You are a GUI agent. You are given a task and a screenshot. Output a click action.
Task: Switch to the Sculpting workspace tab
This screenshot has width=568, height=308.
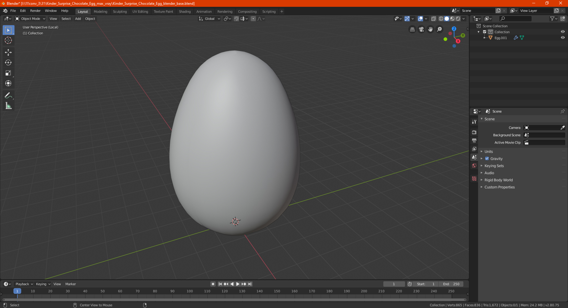[x=120, y=12]
